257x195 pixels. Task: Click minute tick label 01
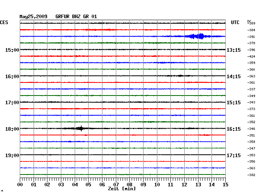click(34, 185)
